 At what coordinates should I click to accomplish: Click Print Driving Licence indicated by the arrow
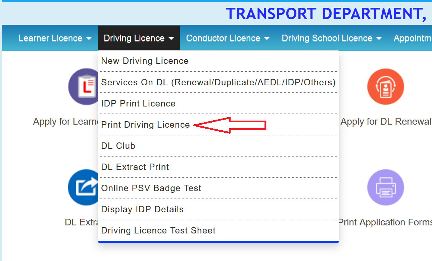(x=145, y=124)
